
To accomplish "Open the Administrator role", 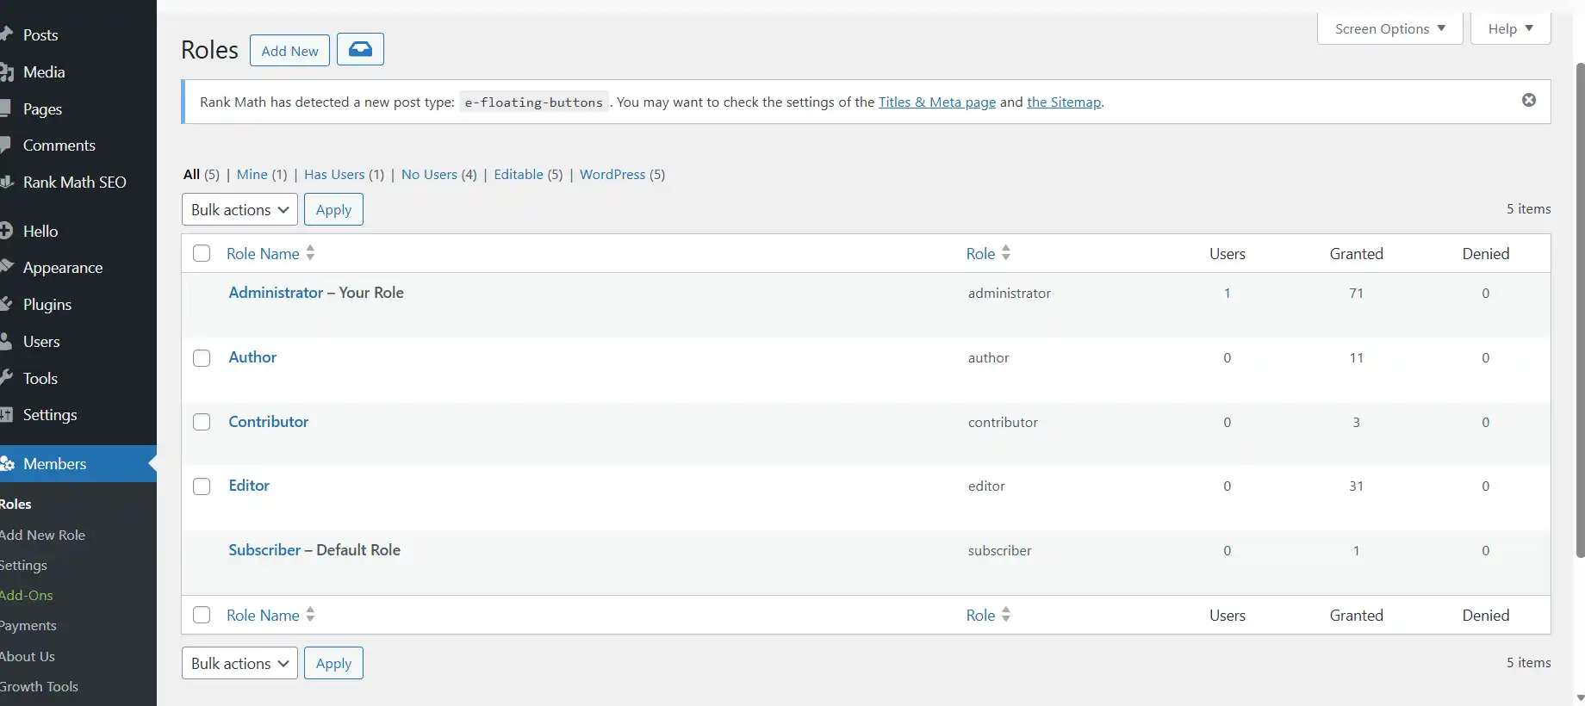I will click(x=276, y=292).
